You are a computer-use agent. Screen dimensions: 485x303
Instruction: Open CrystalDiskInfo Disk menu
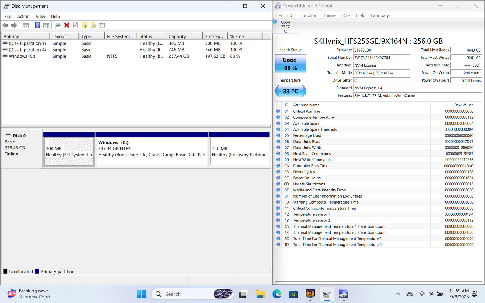[346, 15]
